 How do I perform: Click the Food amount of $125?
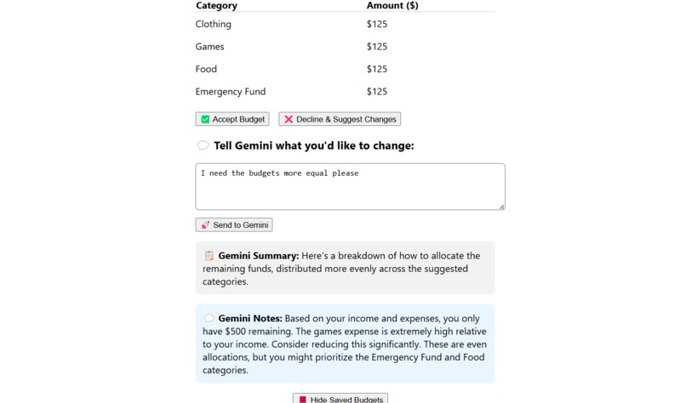[377, 69]
